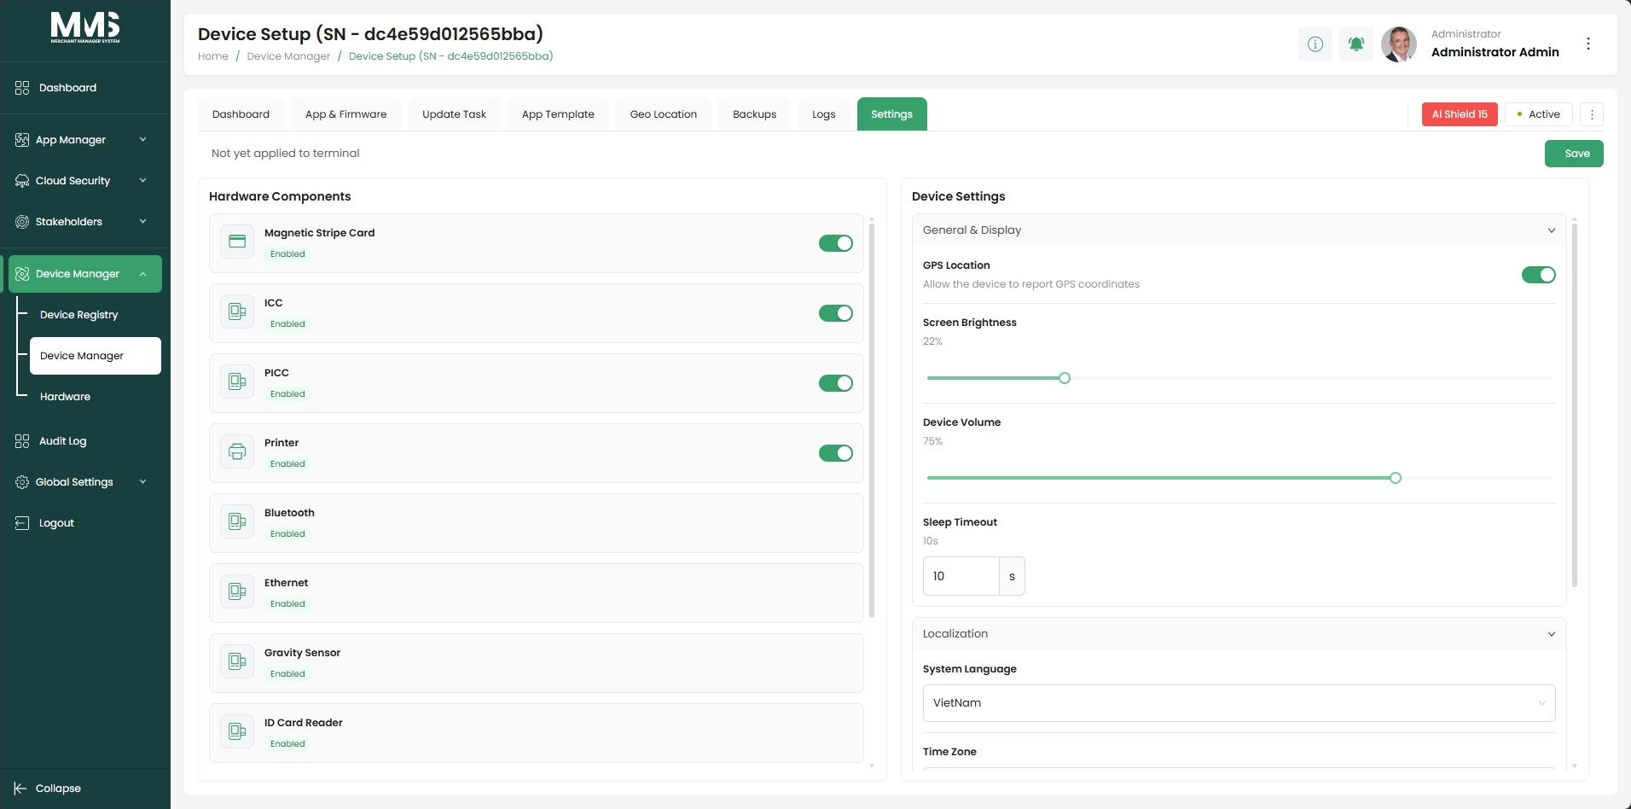The width and height of the screenshot is (1631, 809).
Task: Click the Device Volume slider handle
Action: pos(1396,478)
